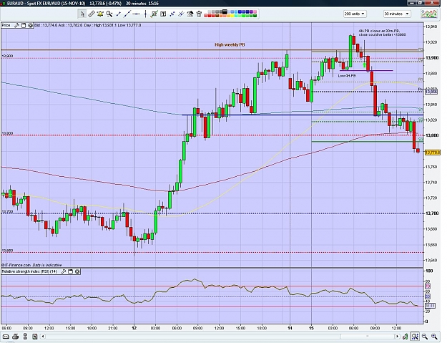Click the trash can delete tool

[199, 14]
